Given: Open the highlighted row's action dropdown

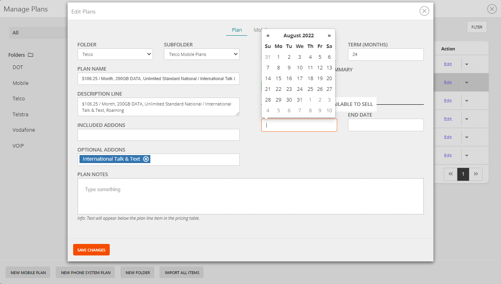Looking at the screenshot, I should [466, 82].
